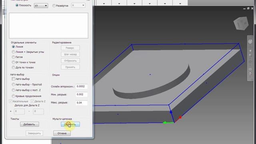Select Авто-выбор - Простой radio button
Image resolution: width=256 pixels, height=144 pixels.
coord(13,84)
